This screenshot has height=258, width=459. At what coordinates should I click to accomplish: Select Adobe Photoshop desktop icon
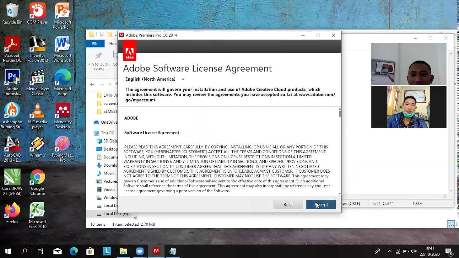12,83
